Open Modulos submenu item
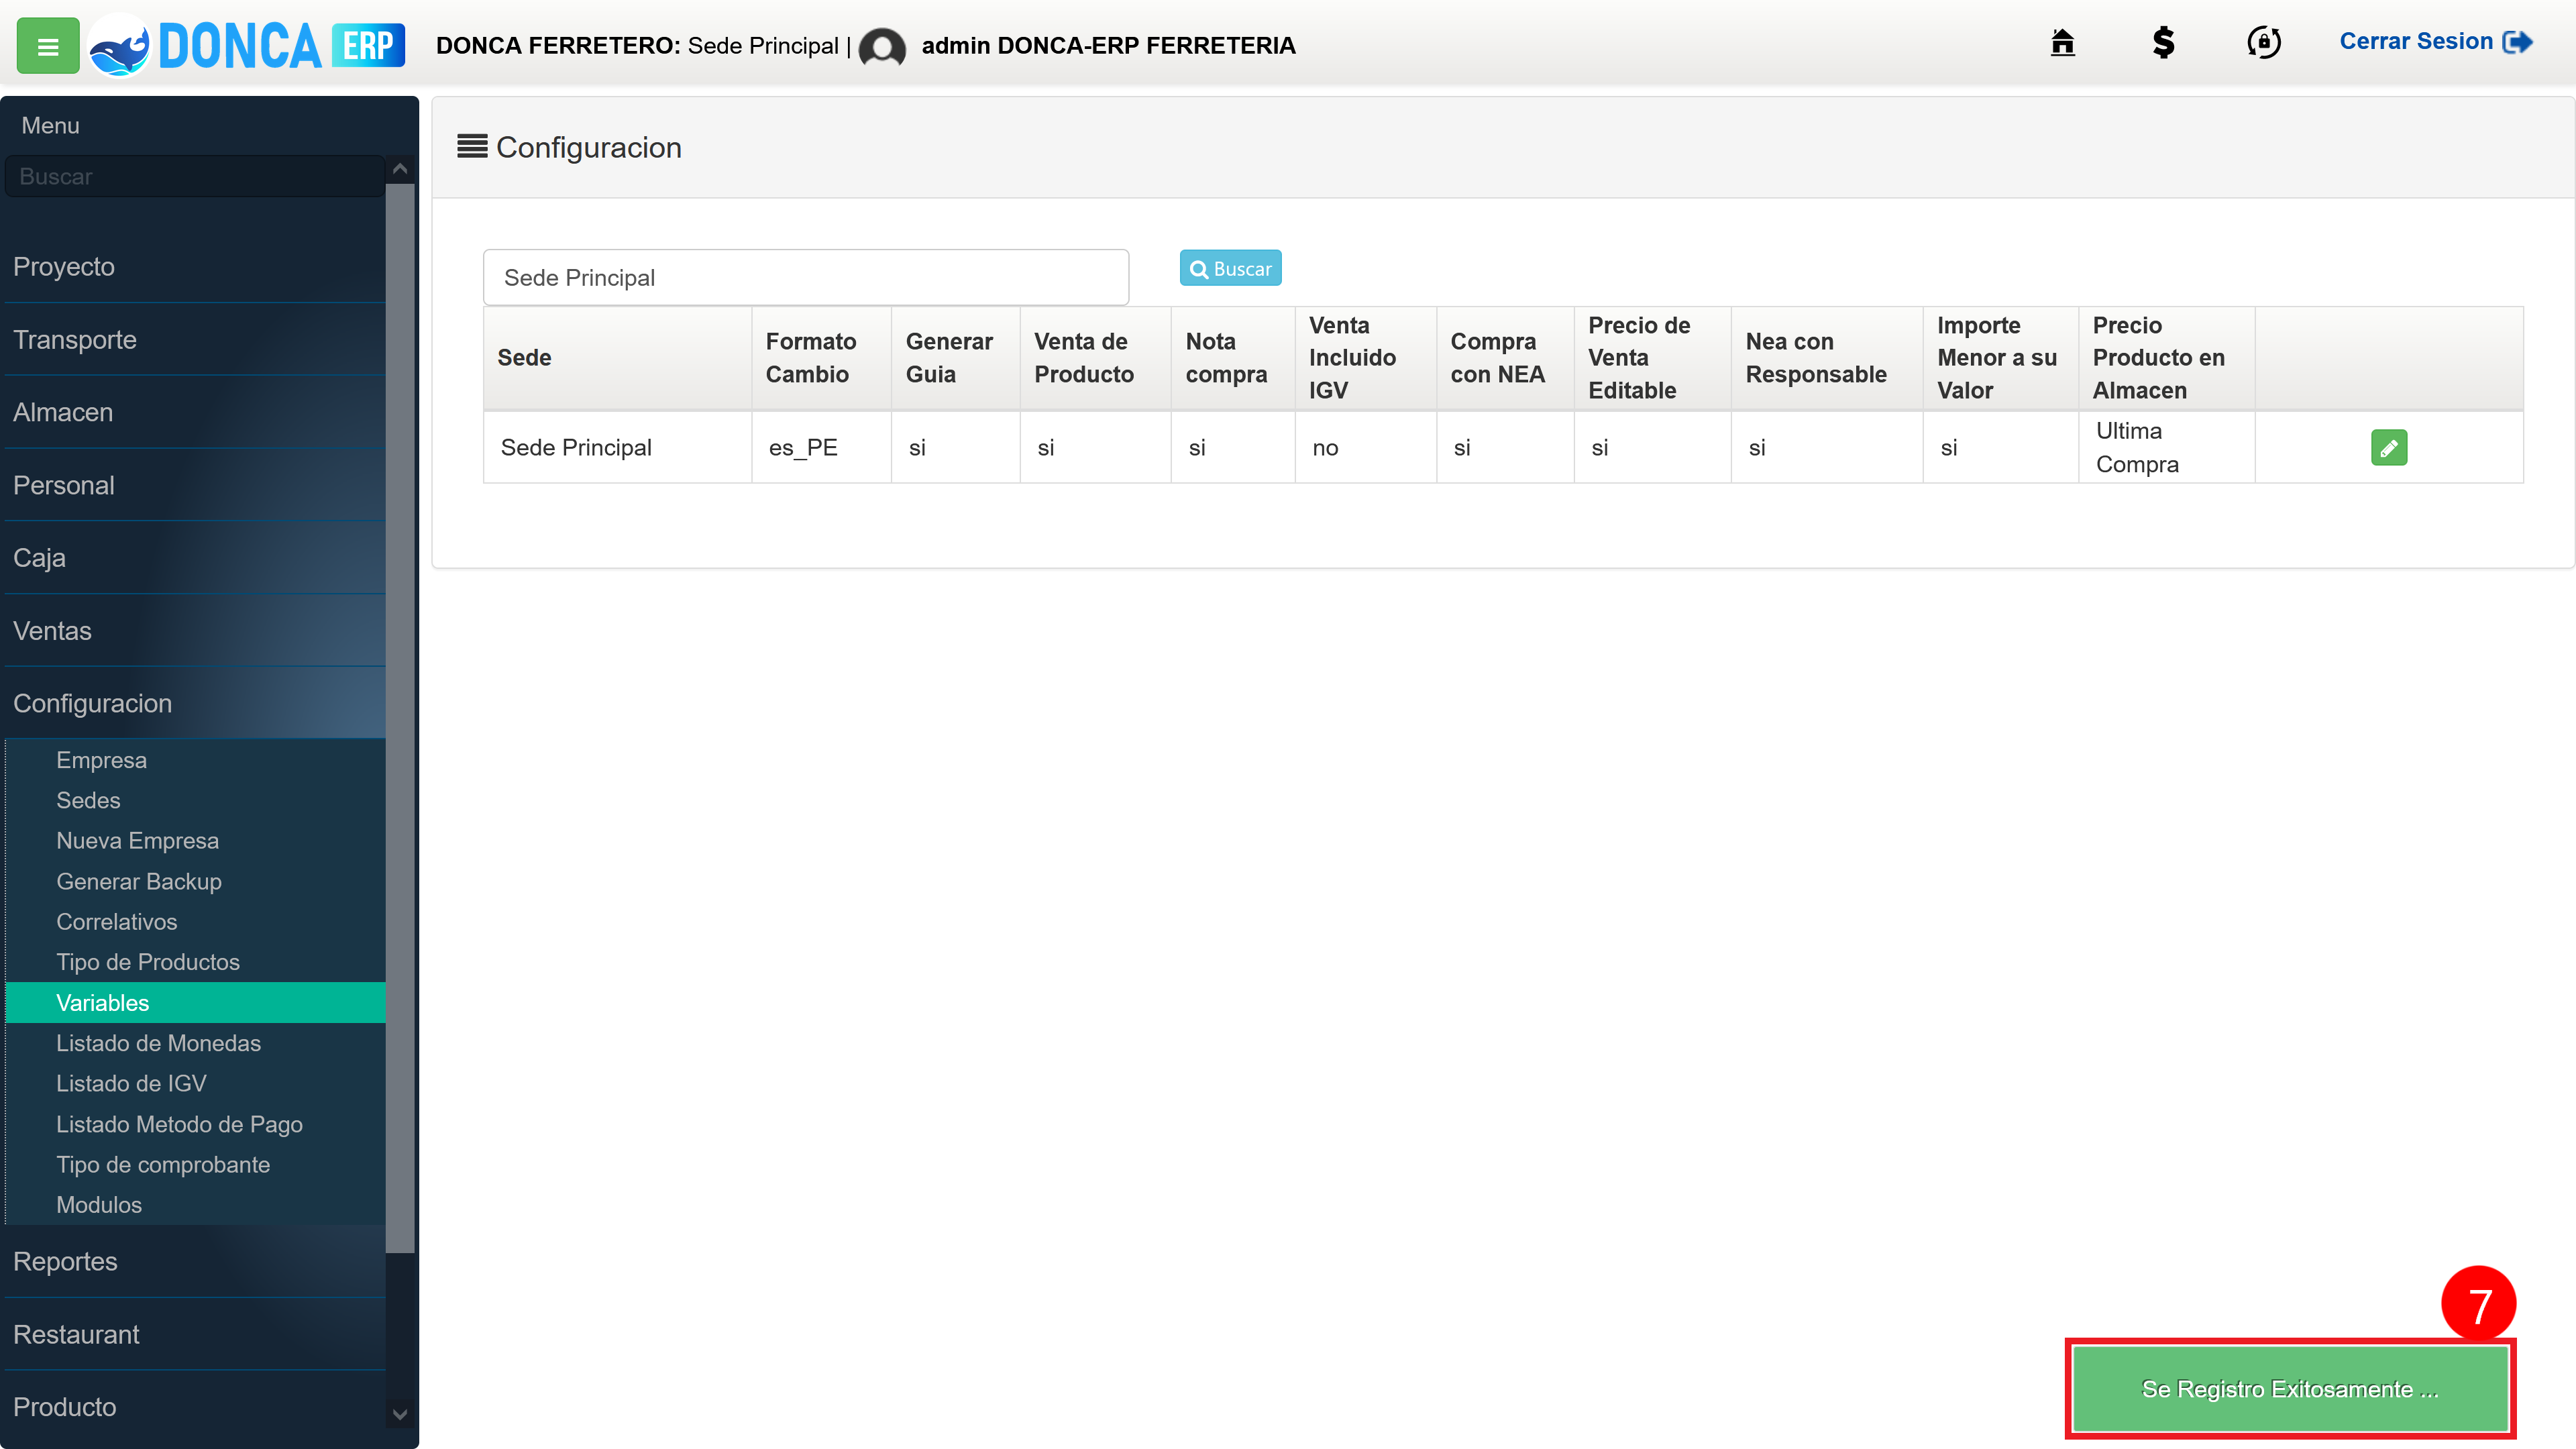This screenshot has height=1449, width=2576. click(195, 1206)
